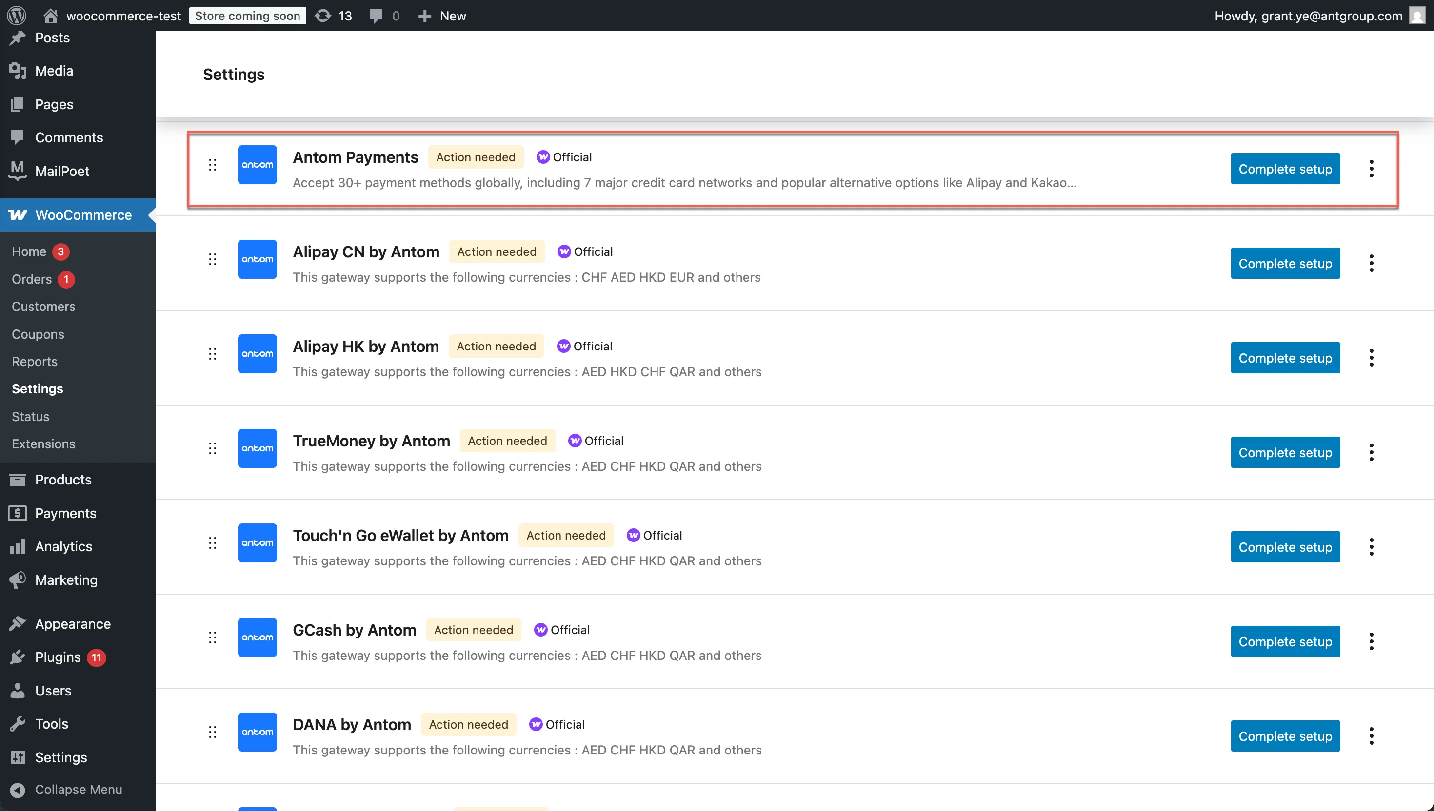Click the user avatar next to Howdy

pyautogui.click(x=1417, y=16)
